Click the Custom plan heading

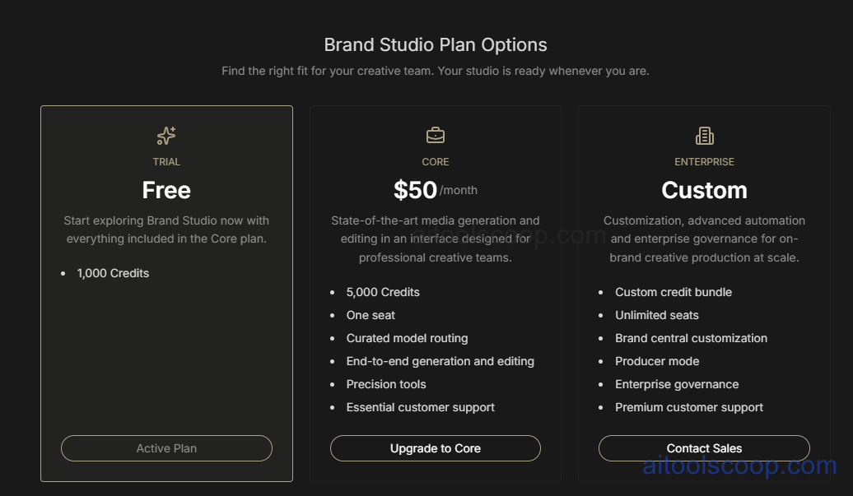pos(704,190)
